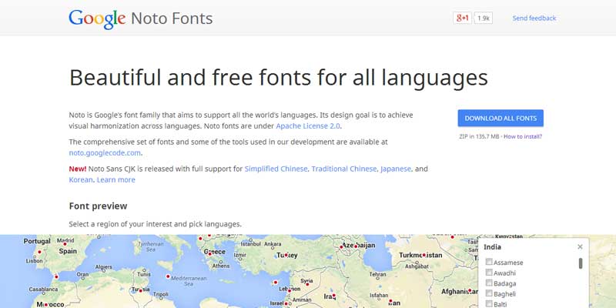Check the Assamese language checkbox
The width and height of the screenshot is (616, 308).
click(489, 263)
